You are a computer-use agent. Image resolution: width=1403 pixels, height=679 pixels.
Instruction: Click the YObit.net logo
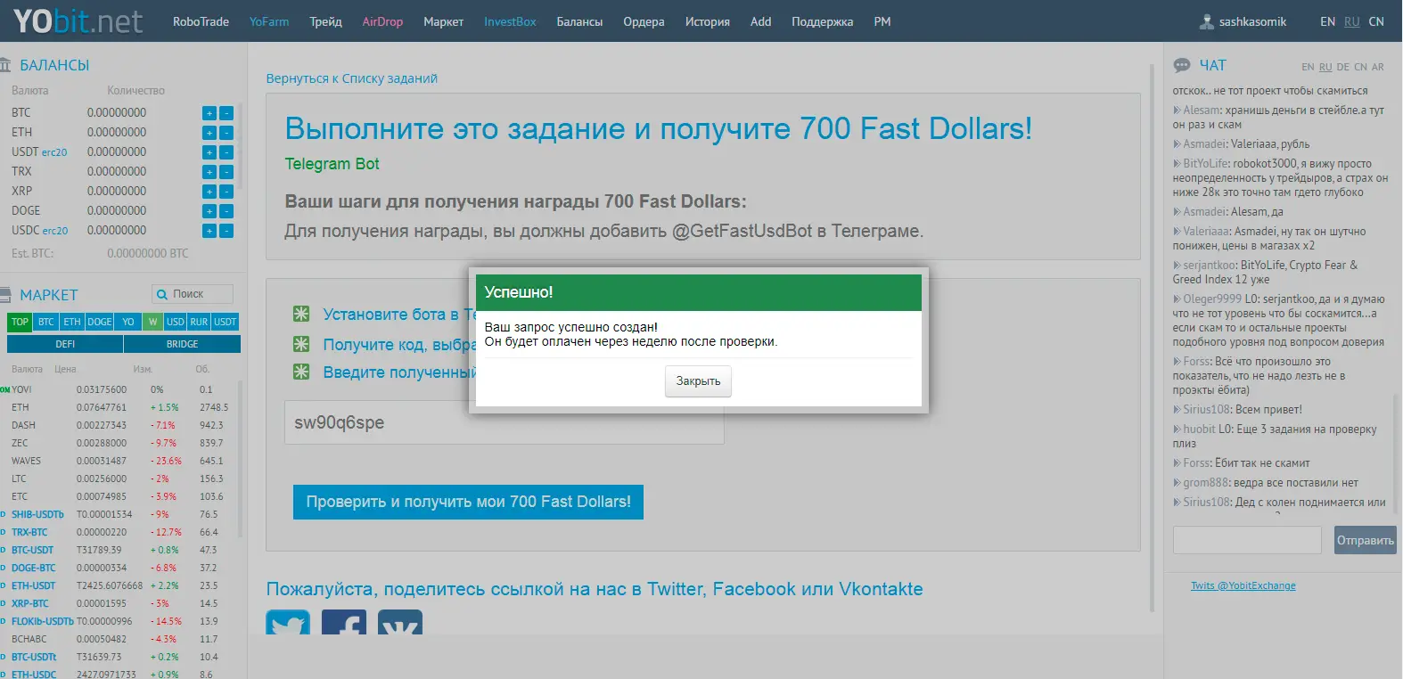[x=78, y=21]
